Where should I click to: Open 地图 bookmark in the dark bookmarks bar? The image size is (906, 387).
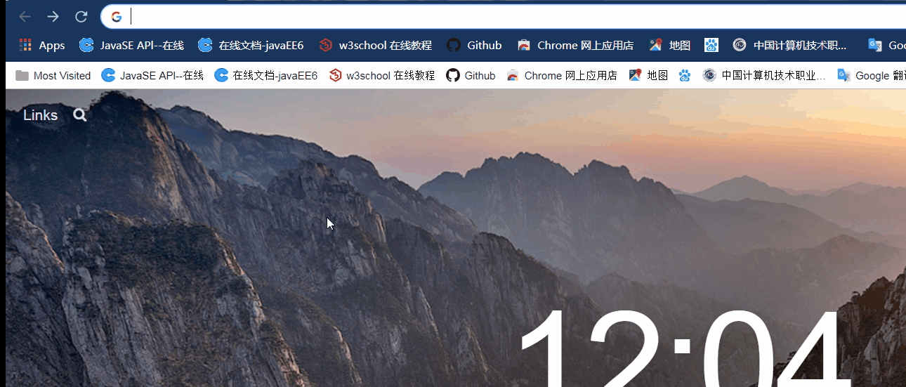click(670, 45)
